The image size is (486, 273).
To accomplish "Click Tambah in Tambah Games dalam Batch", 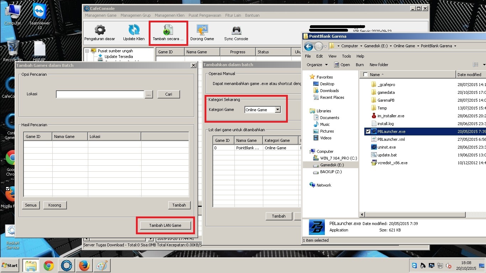I will 179,205.
